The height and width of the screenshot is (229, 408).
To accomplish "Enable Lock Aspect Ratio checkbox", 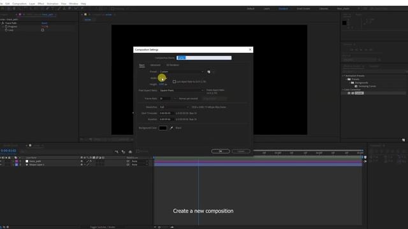I will (174, 82).
